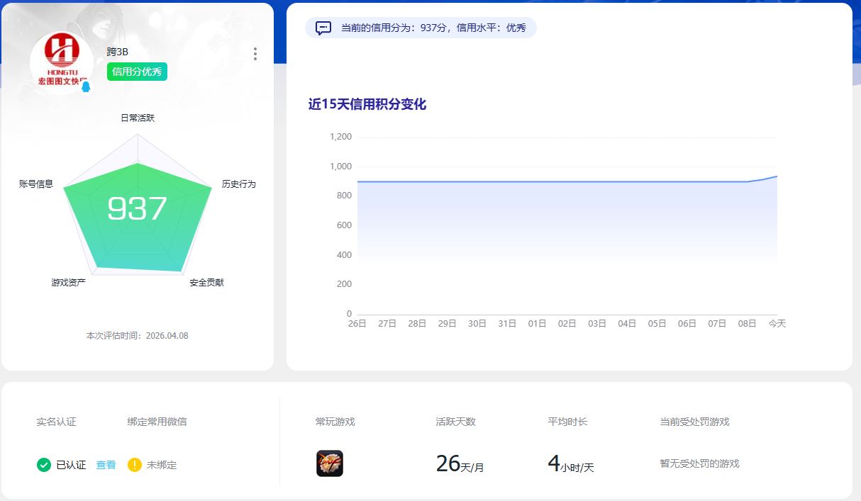The image size is (861, 501).
Task: Select the 游戏资产 radar chart label
Action: (68, 283)
